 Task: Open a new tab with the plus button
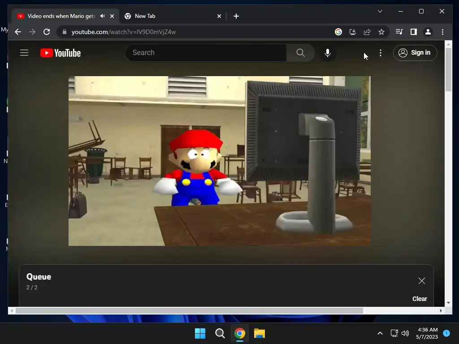point(236,16)
